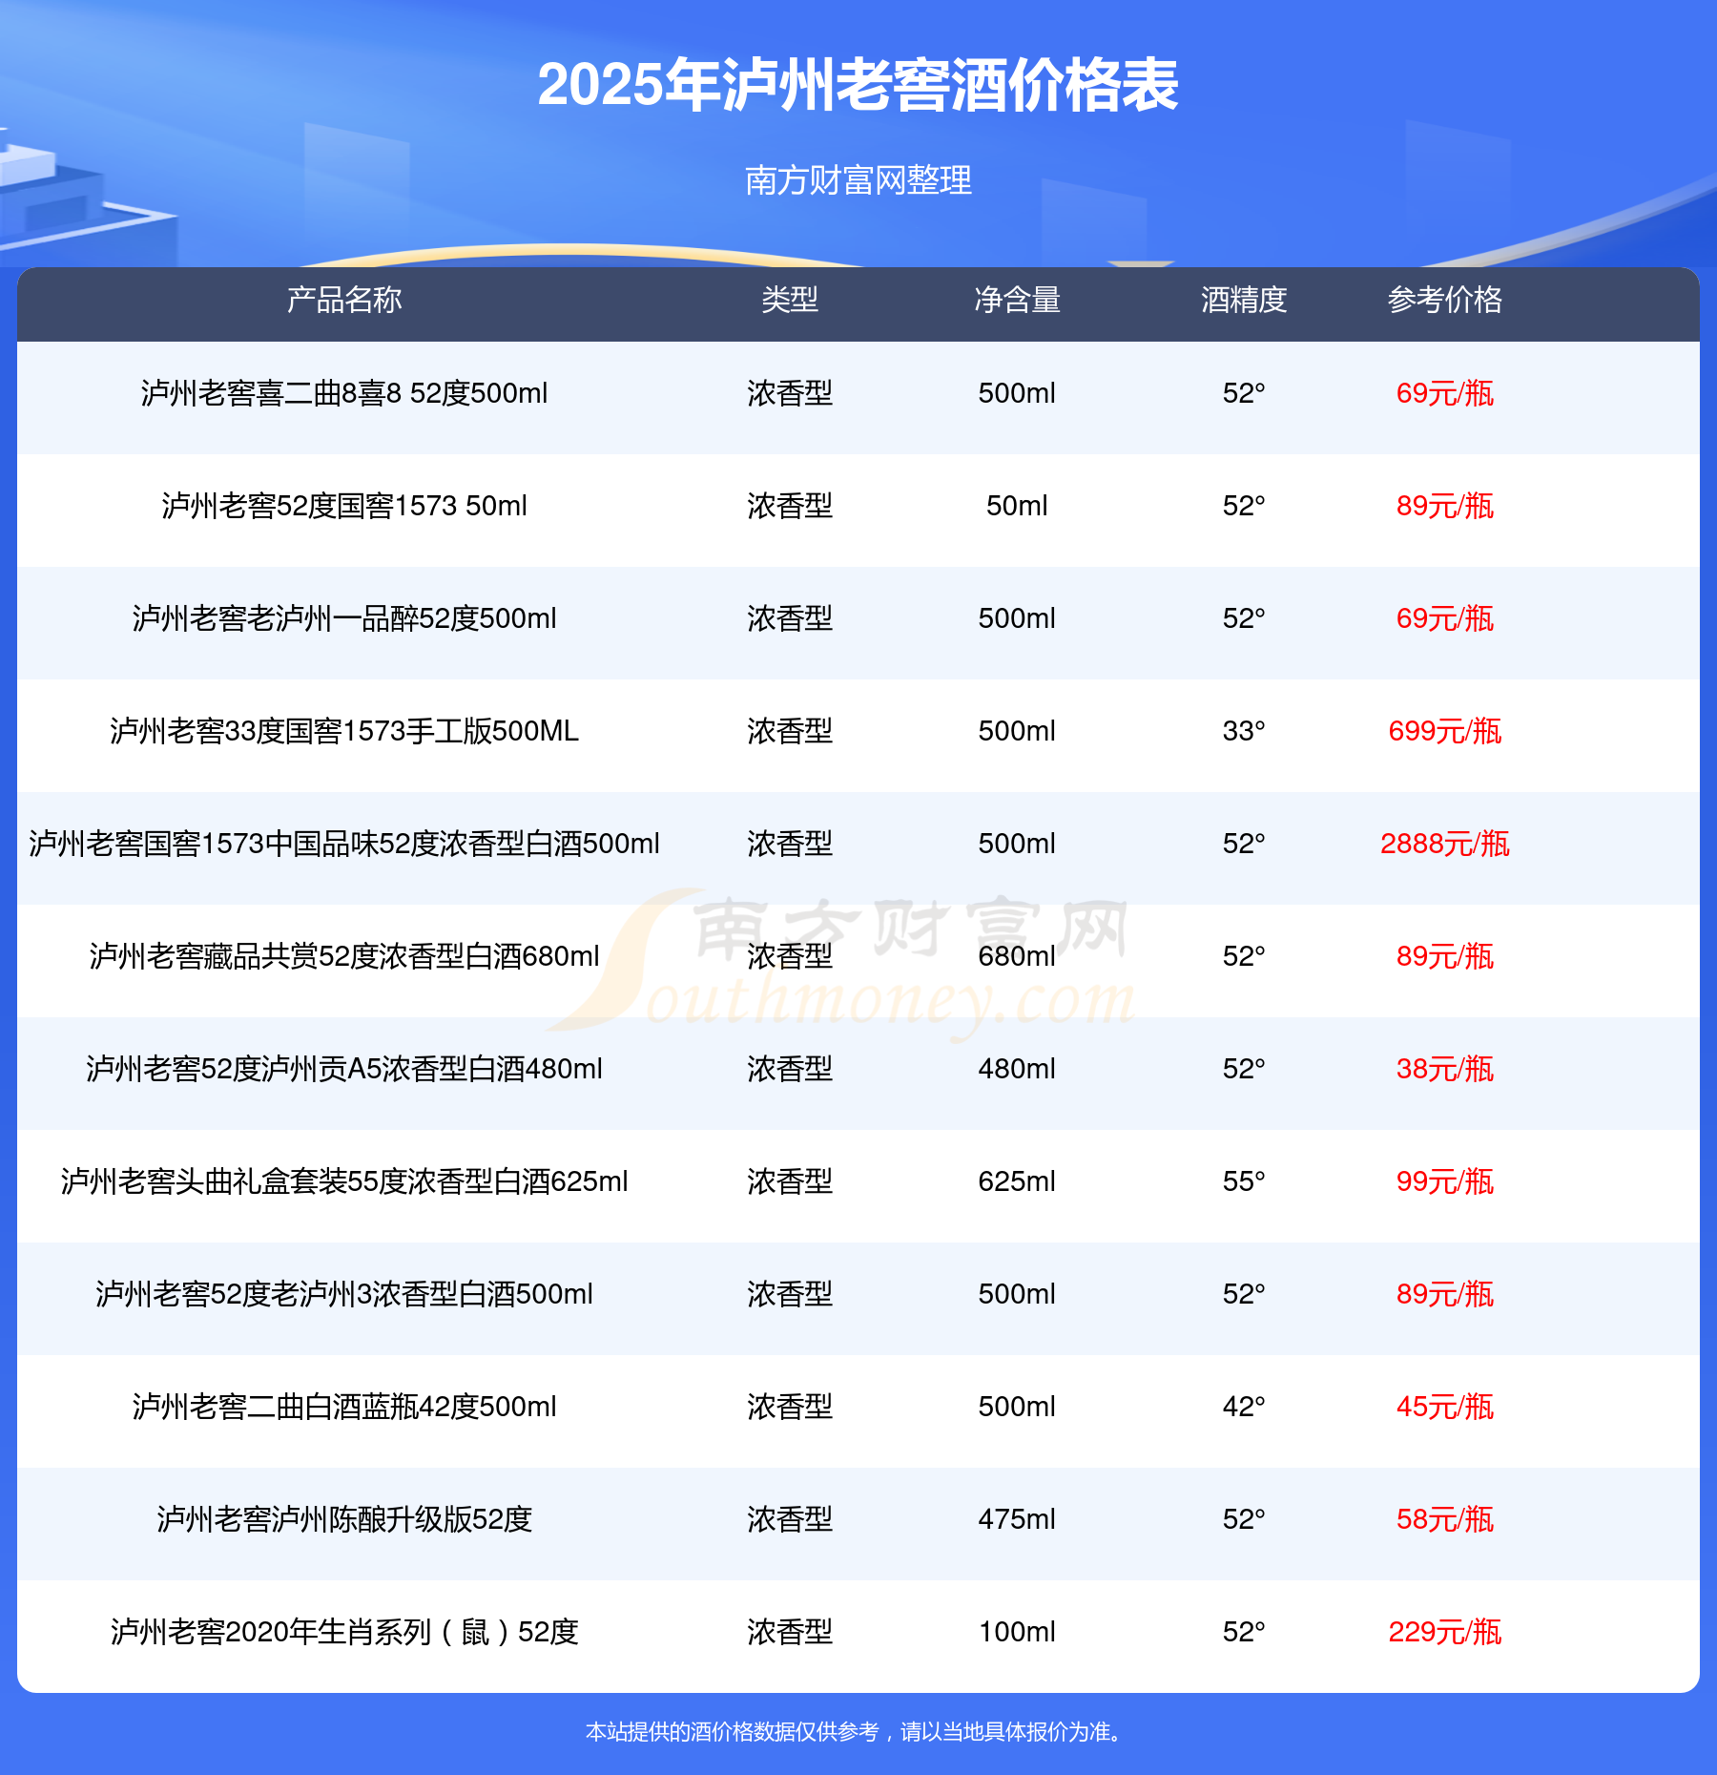
Task: Click product name "泸州老窖2020年生肖系列（鼠）52度"
Action: (344, 1632)
